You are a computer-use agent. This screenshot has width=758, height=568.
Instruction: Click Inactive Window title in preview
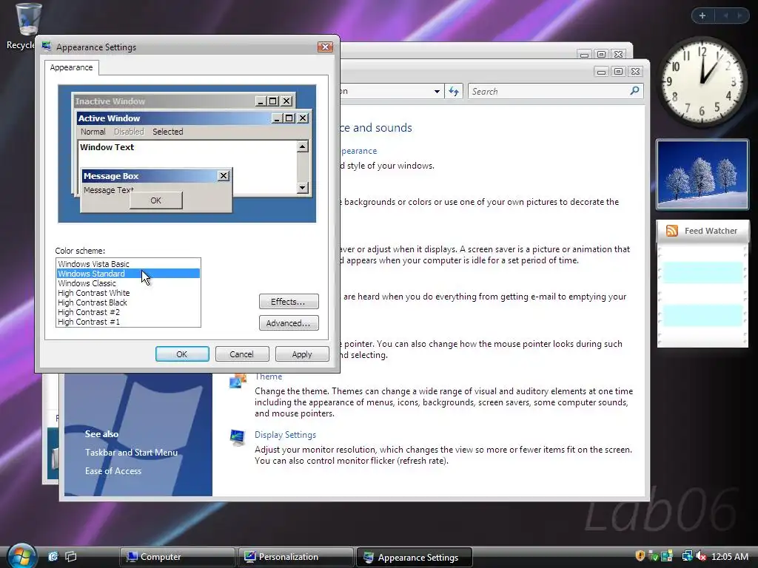click(x=110, y=101)
